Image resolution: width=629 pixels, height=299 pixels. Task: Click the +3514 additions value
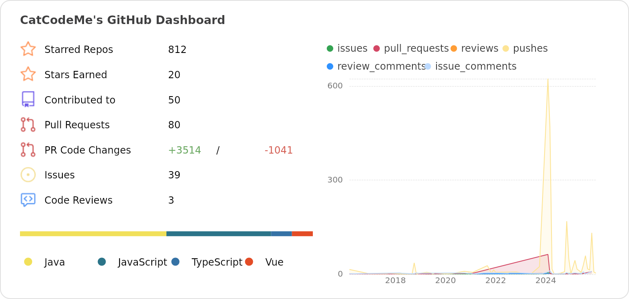point(185,150)
